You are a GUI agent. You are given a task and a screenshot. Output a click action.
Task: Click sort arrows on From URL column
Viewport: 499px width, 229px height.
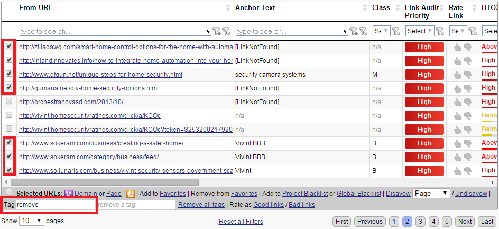point(228,8)
